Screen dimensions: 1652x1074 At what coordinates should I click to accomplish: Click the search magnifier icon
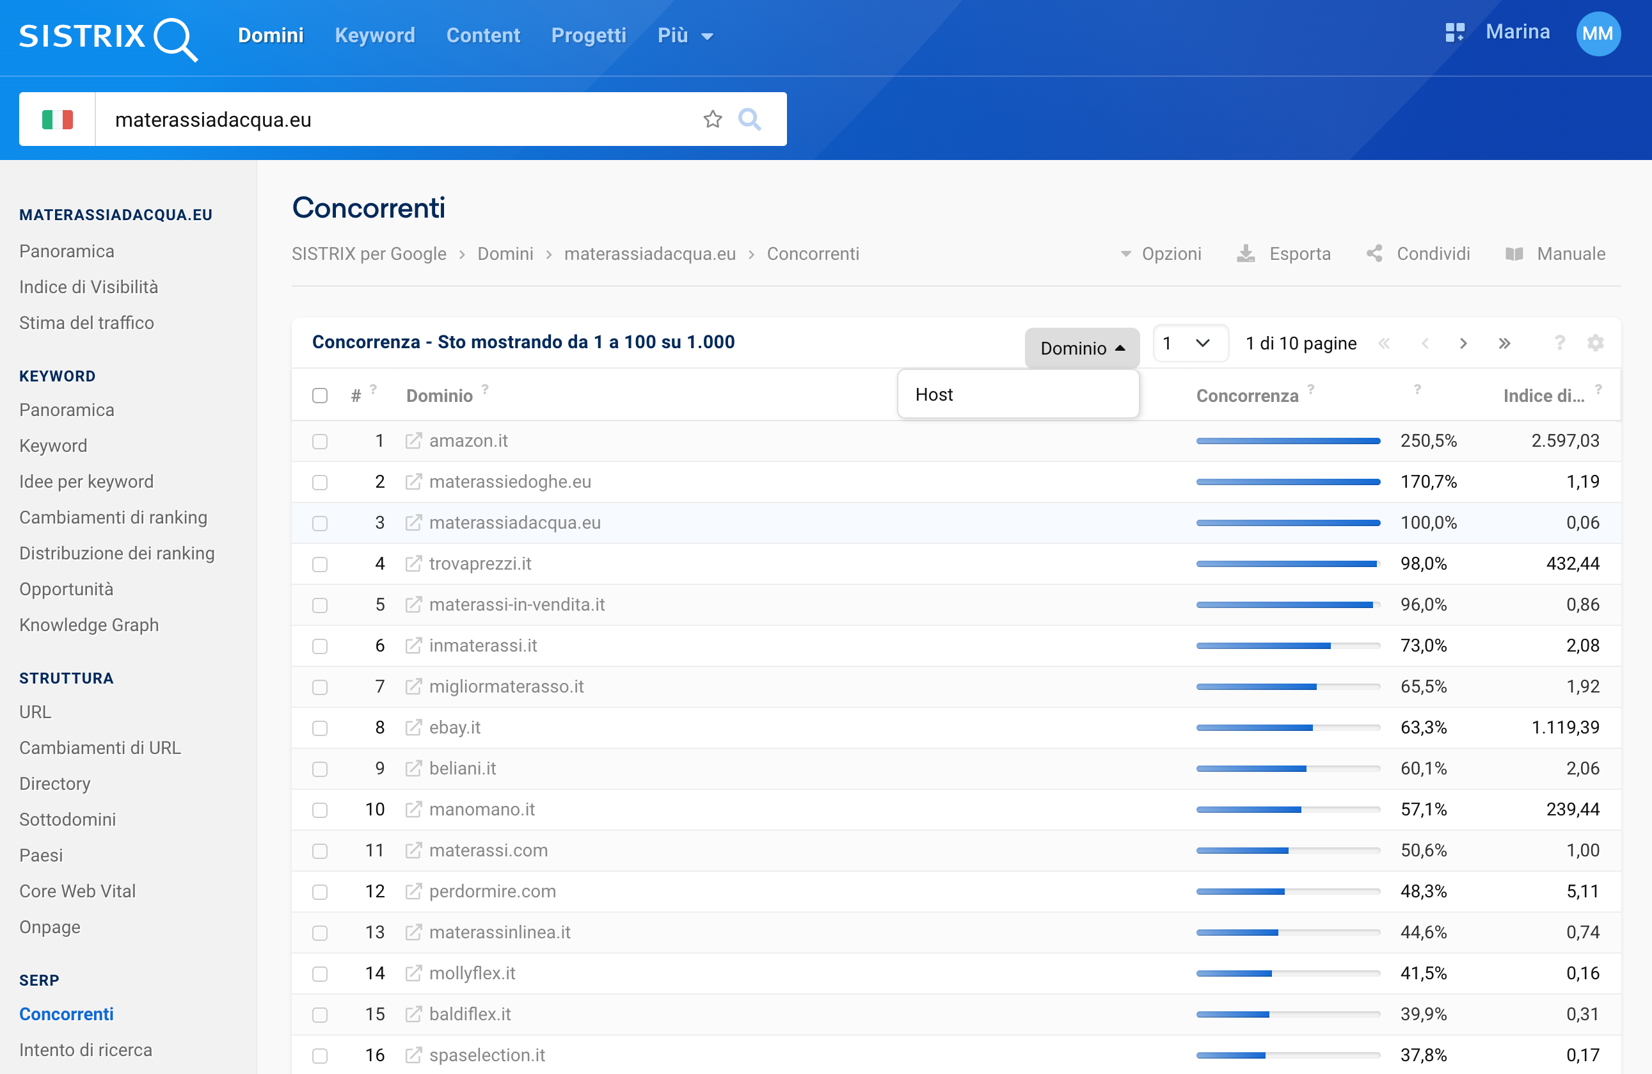click(x=750, y=120)
